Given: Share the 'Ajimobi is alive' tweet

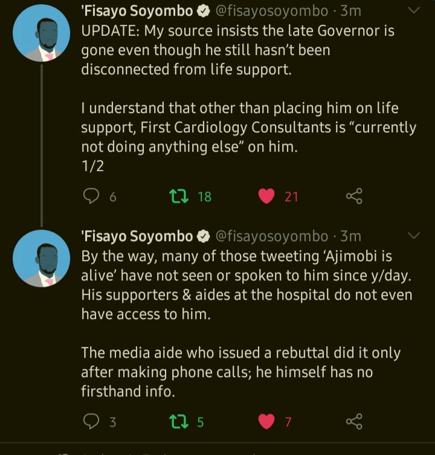Looking at the screenshot, I should (354, 422).
